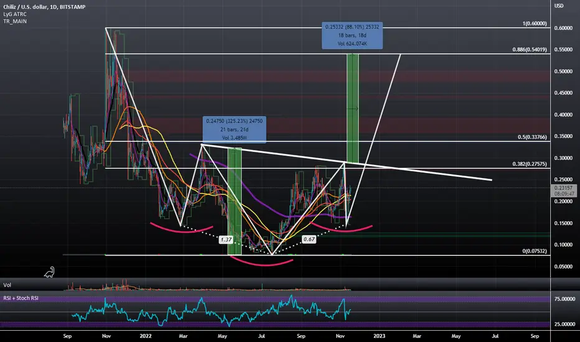Select the 325.23% measurement info box
This screenshot has height=342, width=580.
(x=235, y=129)
